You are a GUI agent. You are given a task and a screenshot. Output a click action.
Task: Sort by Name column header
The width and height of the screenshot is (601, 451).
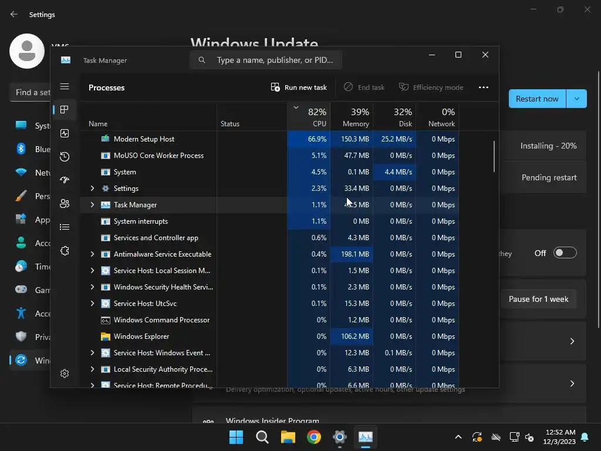click(148, 117)
